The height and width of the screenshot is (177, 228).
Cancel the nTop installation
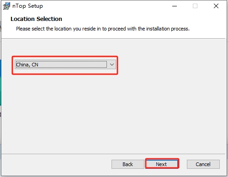(203, 164)
